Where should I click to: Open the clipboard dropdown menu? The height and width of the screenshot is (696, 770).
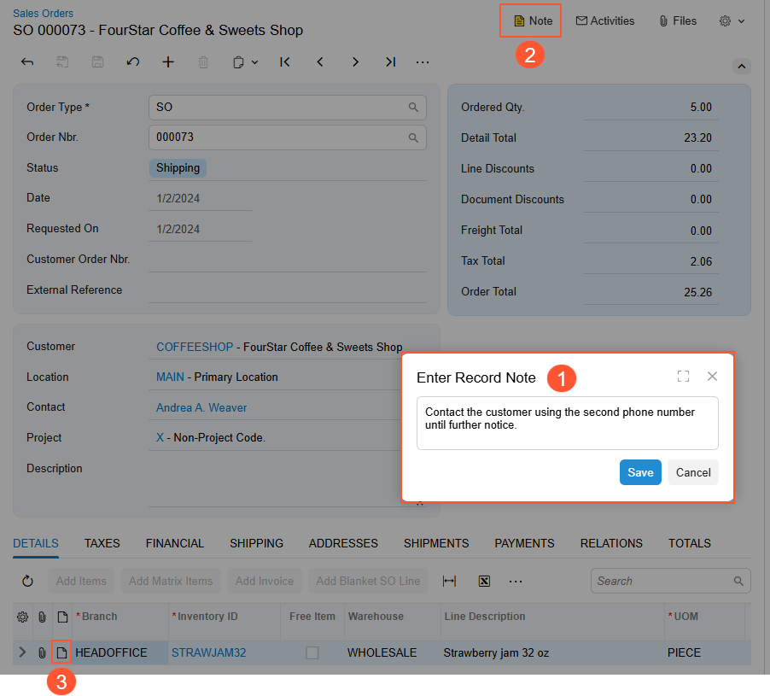pos(245,61)
